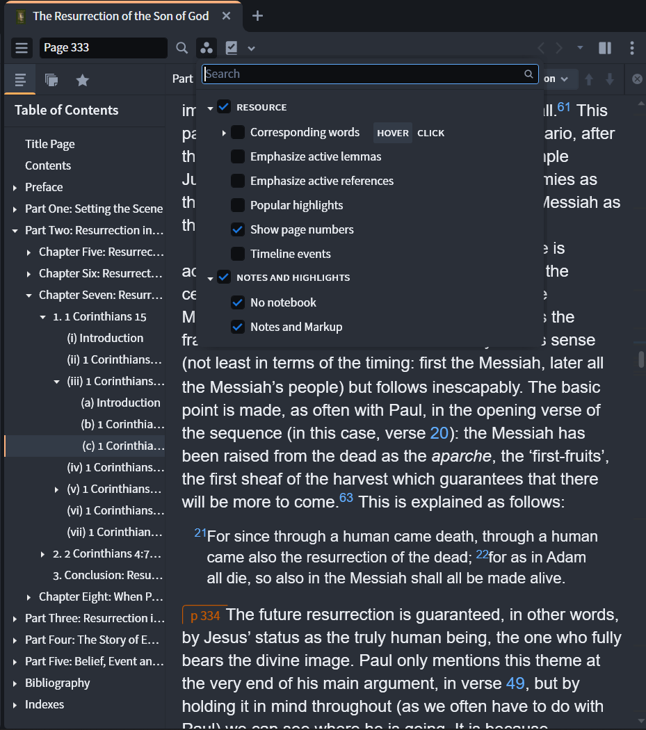The image size is (646, 730).
Task: Click the visual filters search field
Action: pos(362,74)
